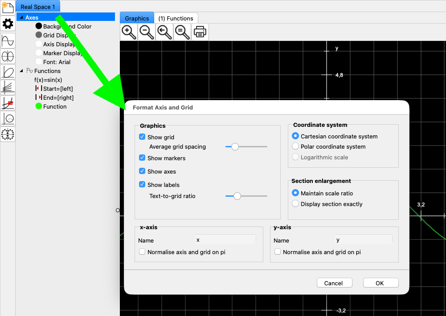
Task: Select the sine wave function tool
Action: (x=8, y=41)
